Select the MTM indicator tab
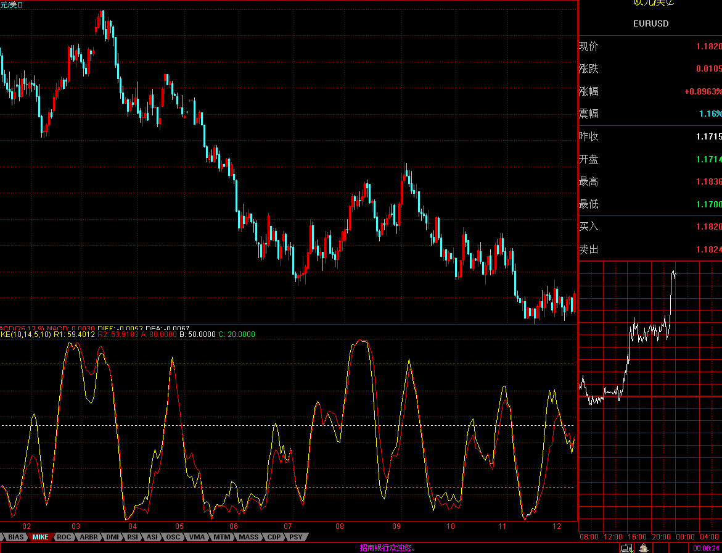The image size is (722, 553). pos(221,537)
